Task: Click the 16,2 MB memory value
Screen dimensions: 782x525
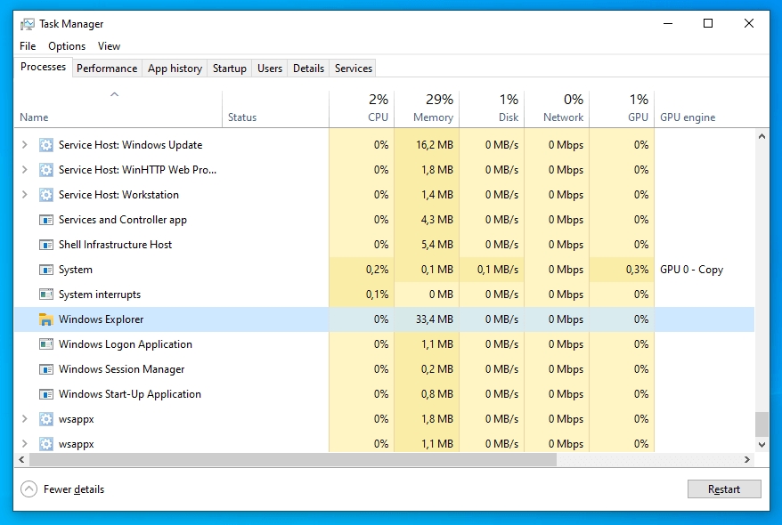Action: (435, 145)
